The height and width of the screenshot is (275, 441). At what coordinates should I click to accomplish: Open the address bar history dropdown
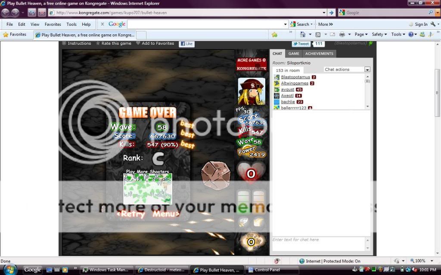click(324, 12)
